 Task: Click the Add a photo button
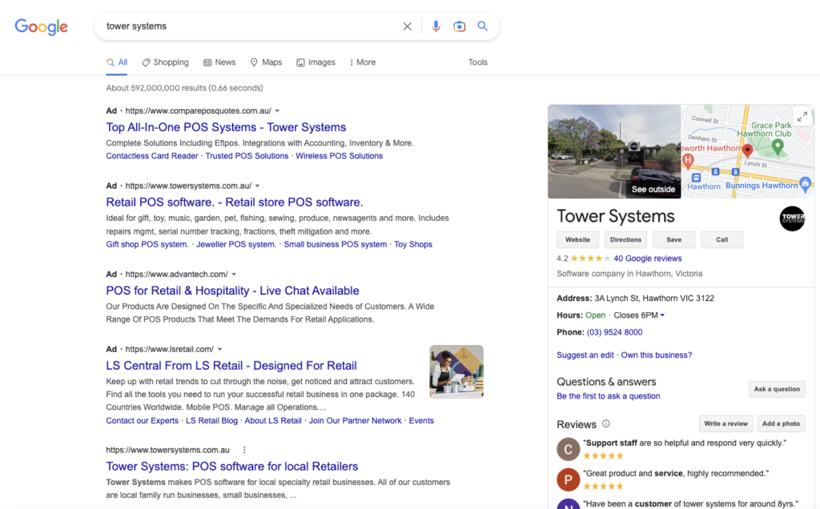click(x=781, y=424)
